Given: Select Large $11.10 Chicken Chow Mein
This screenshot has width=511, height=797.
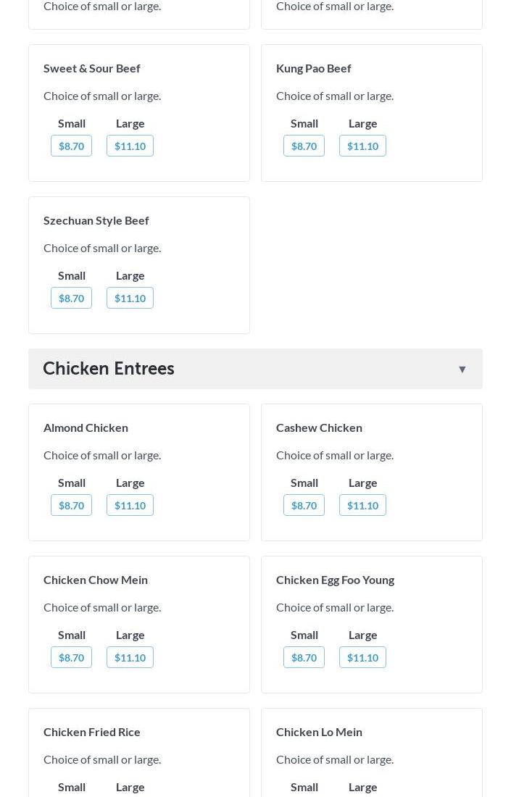Looking at the screenshot, I should [x=130, y=657].
